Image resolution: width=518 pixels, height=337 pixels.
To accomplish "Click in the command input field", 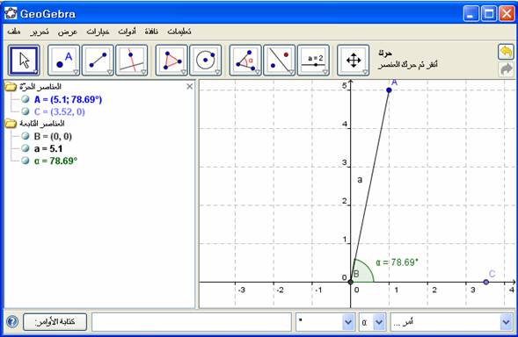I will click(x=192, y=322).
